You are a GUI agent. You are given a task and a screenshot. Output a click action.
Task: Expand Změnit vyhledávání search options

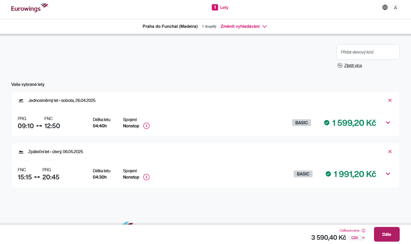point(244,26)
